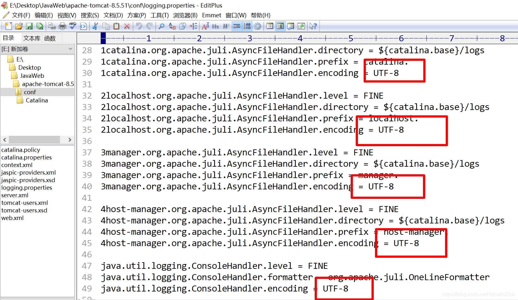
Task: Click the full screen window icon
Action: click(301, 26)
